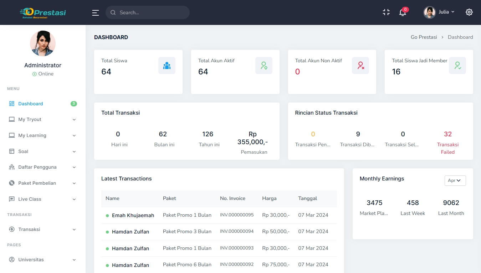Click invoice INV.000000093
The width and height of the screenshot is (481, 273).
pos(237,248)
